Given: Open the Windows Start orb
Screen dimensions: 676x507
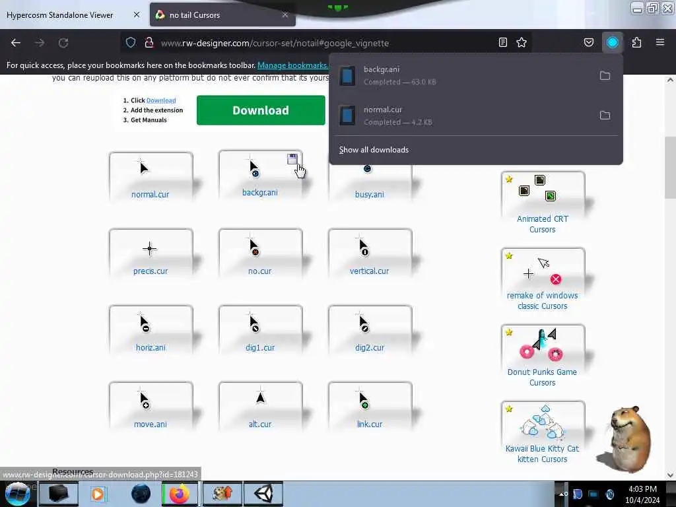Looking at the screenshot, I should [18, 494].
